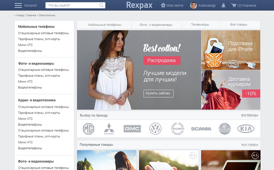Click the red Распродажа banner button
Image resolution: width=274 pixels, height=170 pixels.
[x=162, y=61]
